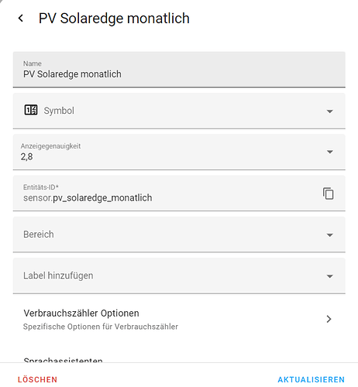358x387 pixels.
Task: Click the Bereich field label
Action: point(39,235)
